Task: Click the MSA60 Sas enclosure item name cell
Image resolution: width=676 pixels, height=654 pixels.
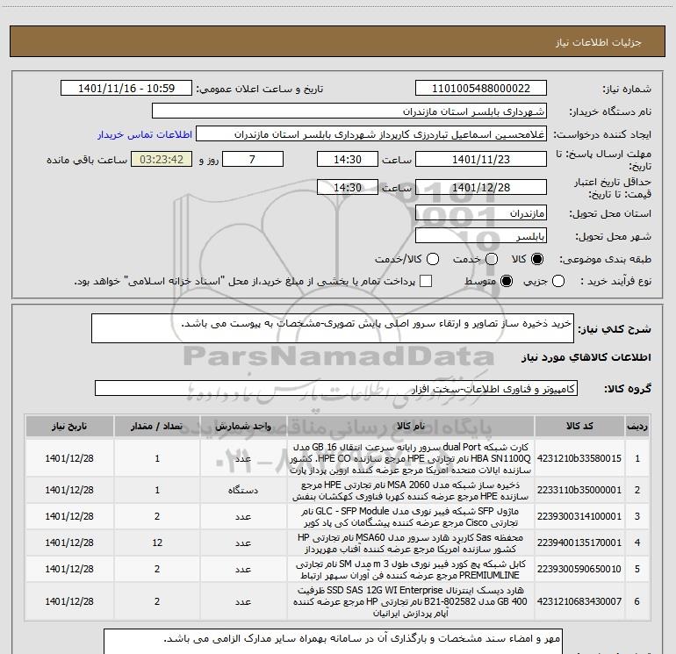Action: (x=411, y=543)
